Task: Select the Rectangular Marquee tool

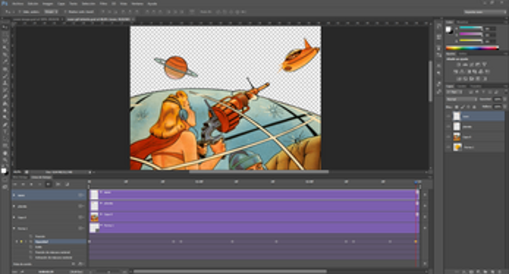Action: click(5, 34)
